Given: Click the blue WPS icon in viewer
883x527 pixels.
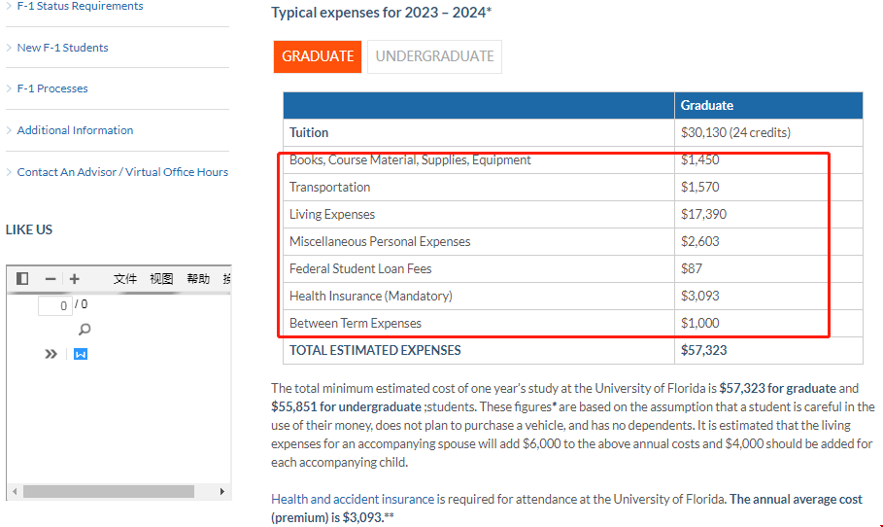Looking at the screenshot, I should click(x=81, y=354).
